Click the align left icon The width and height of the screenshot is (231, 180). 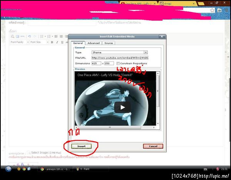pyautogui.click(x=56, y=36)
